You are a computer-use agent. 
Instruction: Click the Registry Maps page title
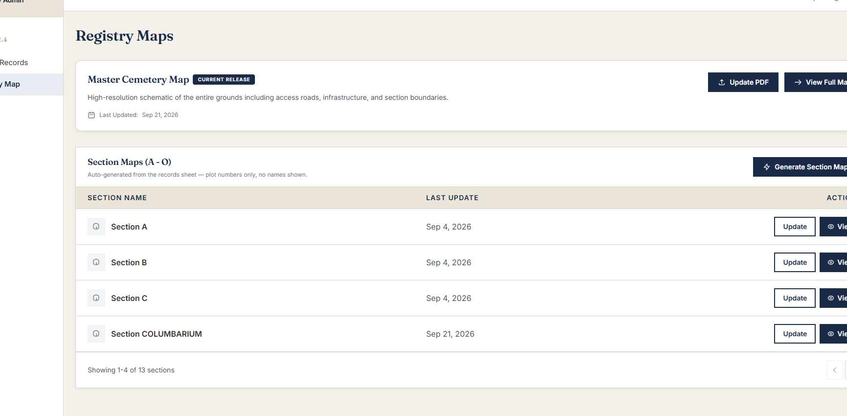click(x=125, y=36)
